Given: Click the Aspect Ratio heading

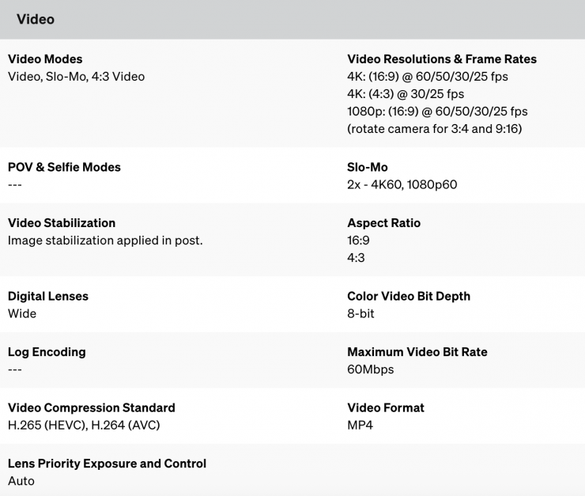Looking at the screenshot, I should tap(383, 223).
